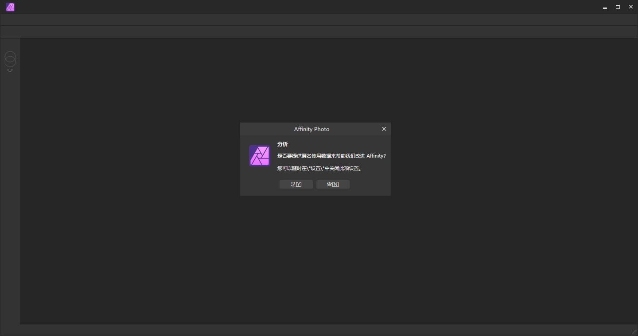This screenshot has width=638, height=336.
Task: Close the main Affinity Photo window
Action: [631, 7]
